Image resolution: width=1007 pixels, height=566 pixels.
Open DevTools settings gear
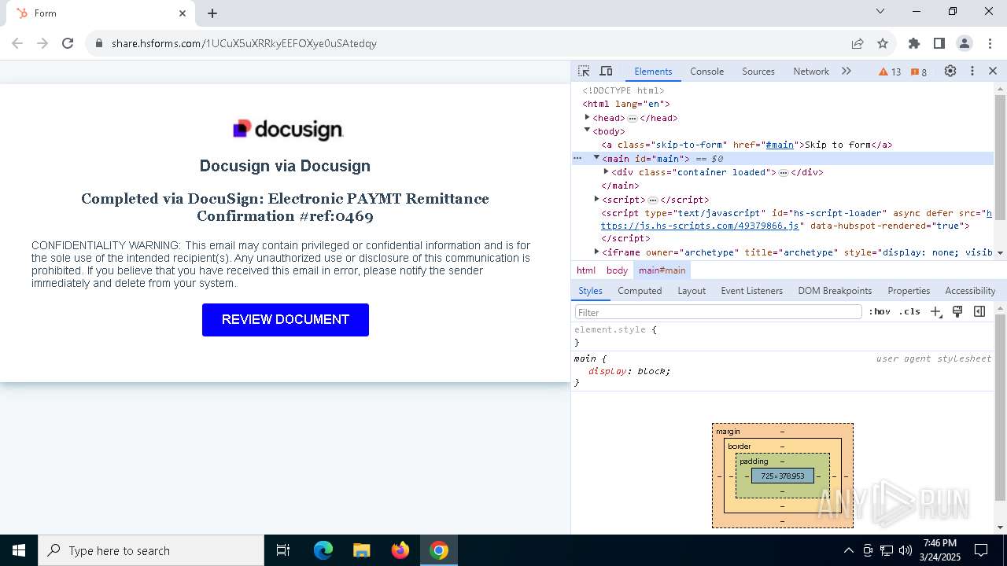click(x=950, y=71)
